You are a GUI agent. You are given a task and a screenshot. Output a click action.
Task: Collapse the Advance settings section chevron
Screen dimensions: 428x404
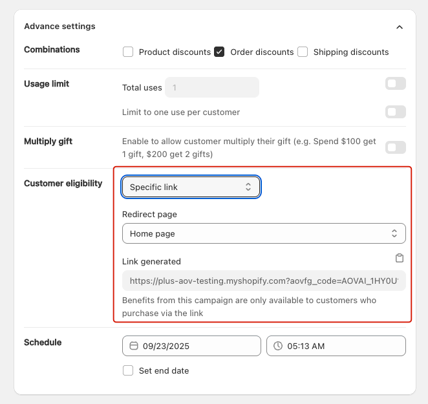(400, 27)
